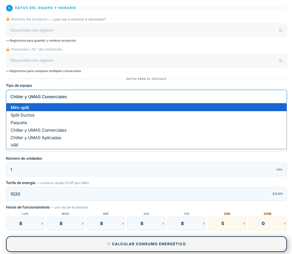Click the lock icon beside Nombre del proyecto label
This screenshot has height=254, width=292.
pos(8,19)
